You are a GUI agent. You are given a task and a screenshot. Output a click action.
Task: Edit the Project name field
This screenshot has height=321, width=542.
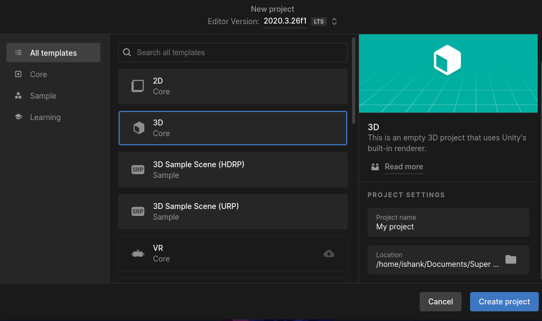[x=448, y=222]
